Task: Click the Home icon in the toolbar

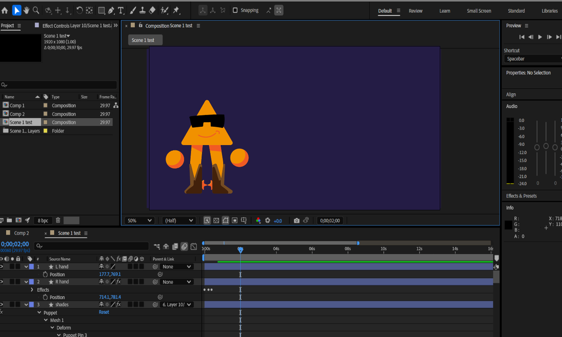Action: (x=5, y=10)
